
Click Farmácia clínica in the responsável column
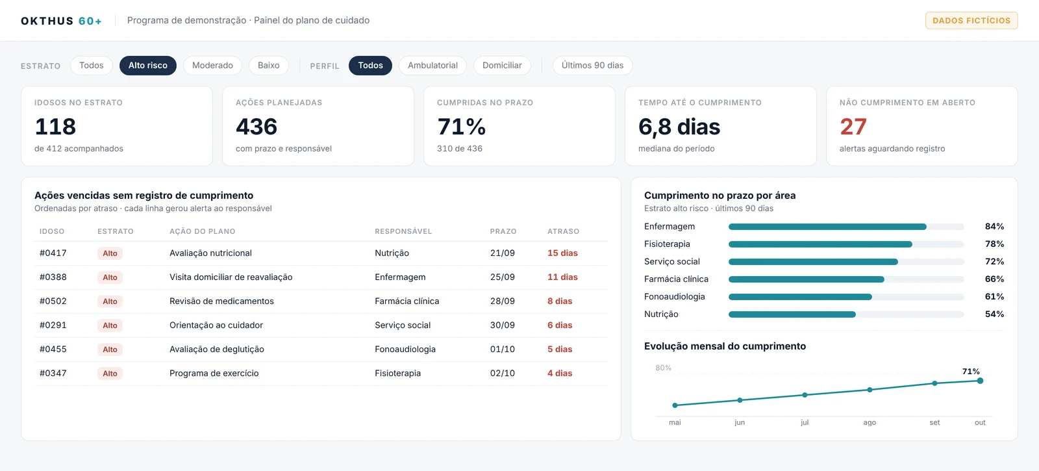click(407, 301)
